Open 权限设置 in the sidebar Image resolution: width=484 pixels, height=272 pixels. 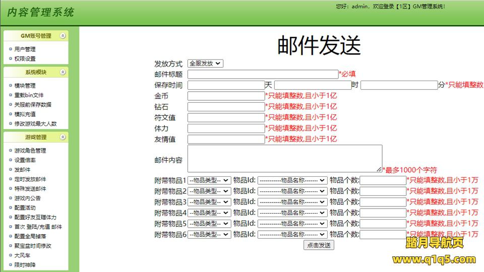25,59
